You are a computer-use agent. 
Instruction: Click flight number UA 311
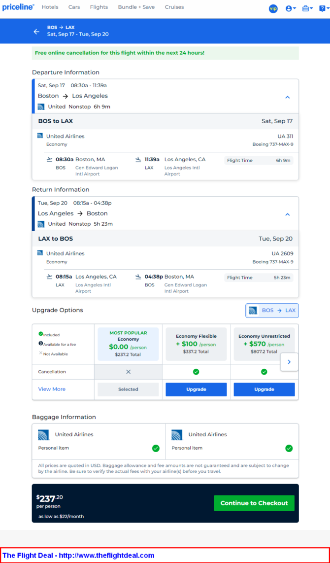[x=286, y=137]
